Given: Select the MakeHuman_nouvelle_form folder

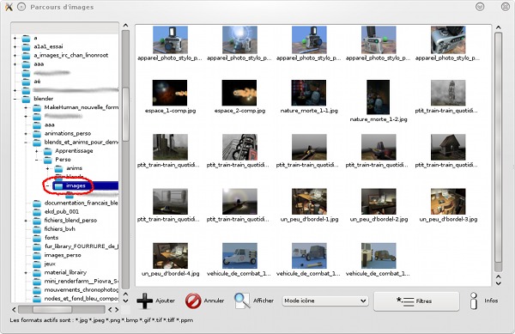Looking at the screenshot, I should pyautogui.click(x=82, y=107).
